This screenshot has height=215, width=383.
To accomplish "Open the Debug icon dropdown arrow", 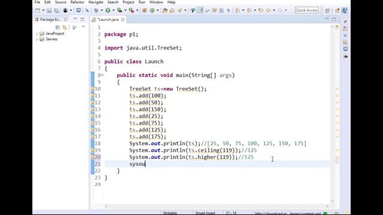I will point(102,11).
